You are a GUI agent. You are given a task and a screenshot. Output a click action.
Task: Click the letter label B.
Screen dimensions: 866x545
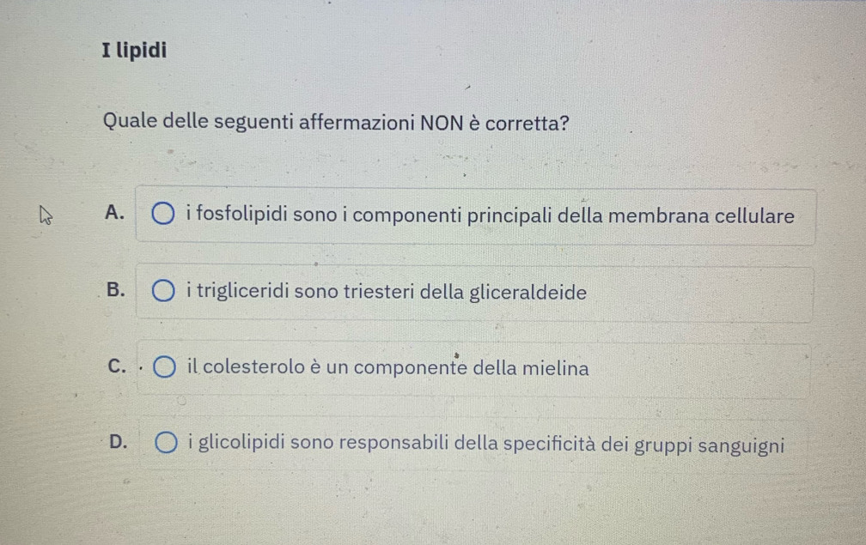point(116,291)
